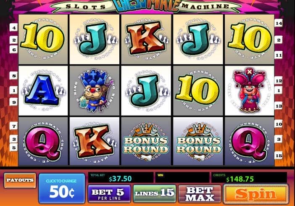This screenshot has width=295, height=206.
Task: Click the Bonus Round symbol in the fourth reel
Action: (198, 141)
